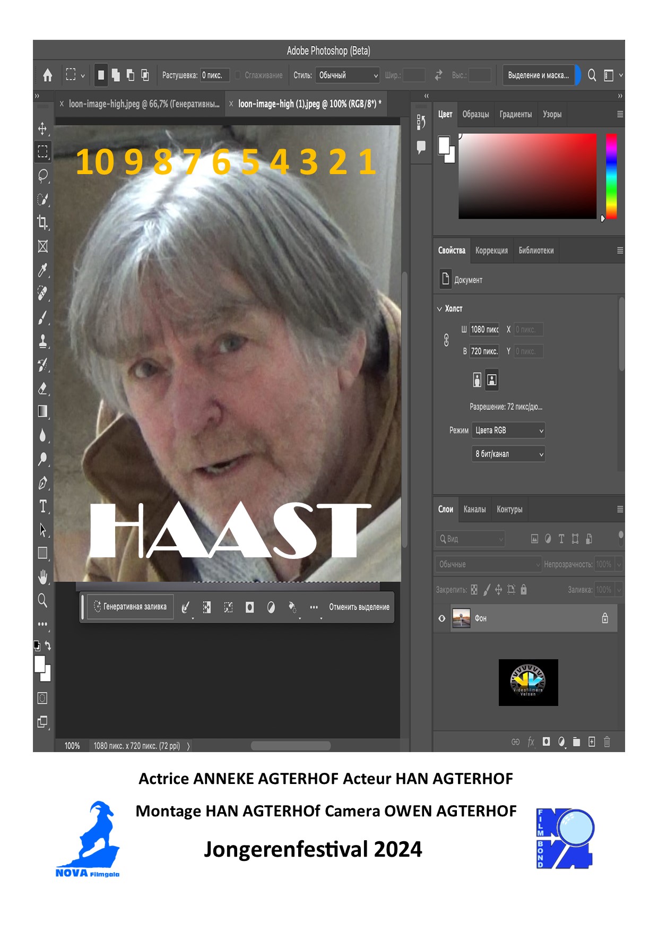This screenshot has width=658, height=931.
Task: Open the Режим dropdown showing Цвета RGB
Action: [x=508, y=430]
